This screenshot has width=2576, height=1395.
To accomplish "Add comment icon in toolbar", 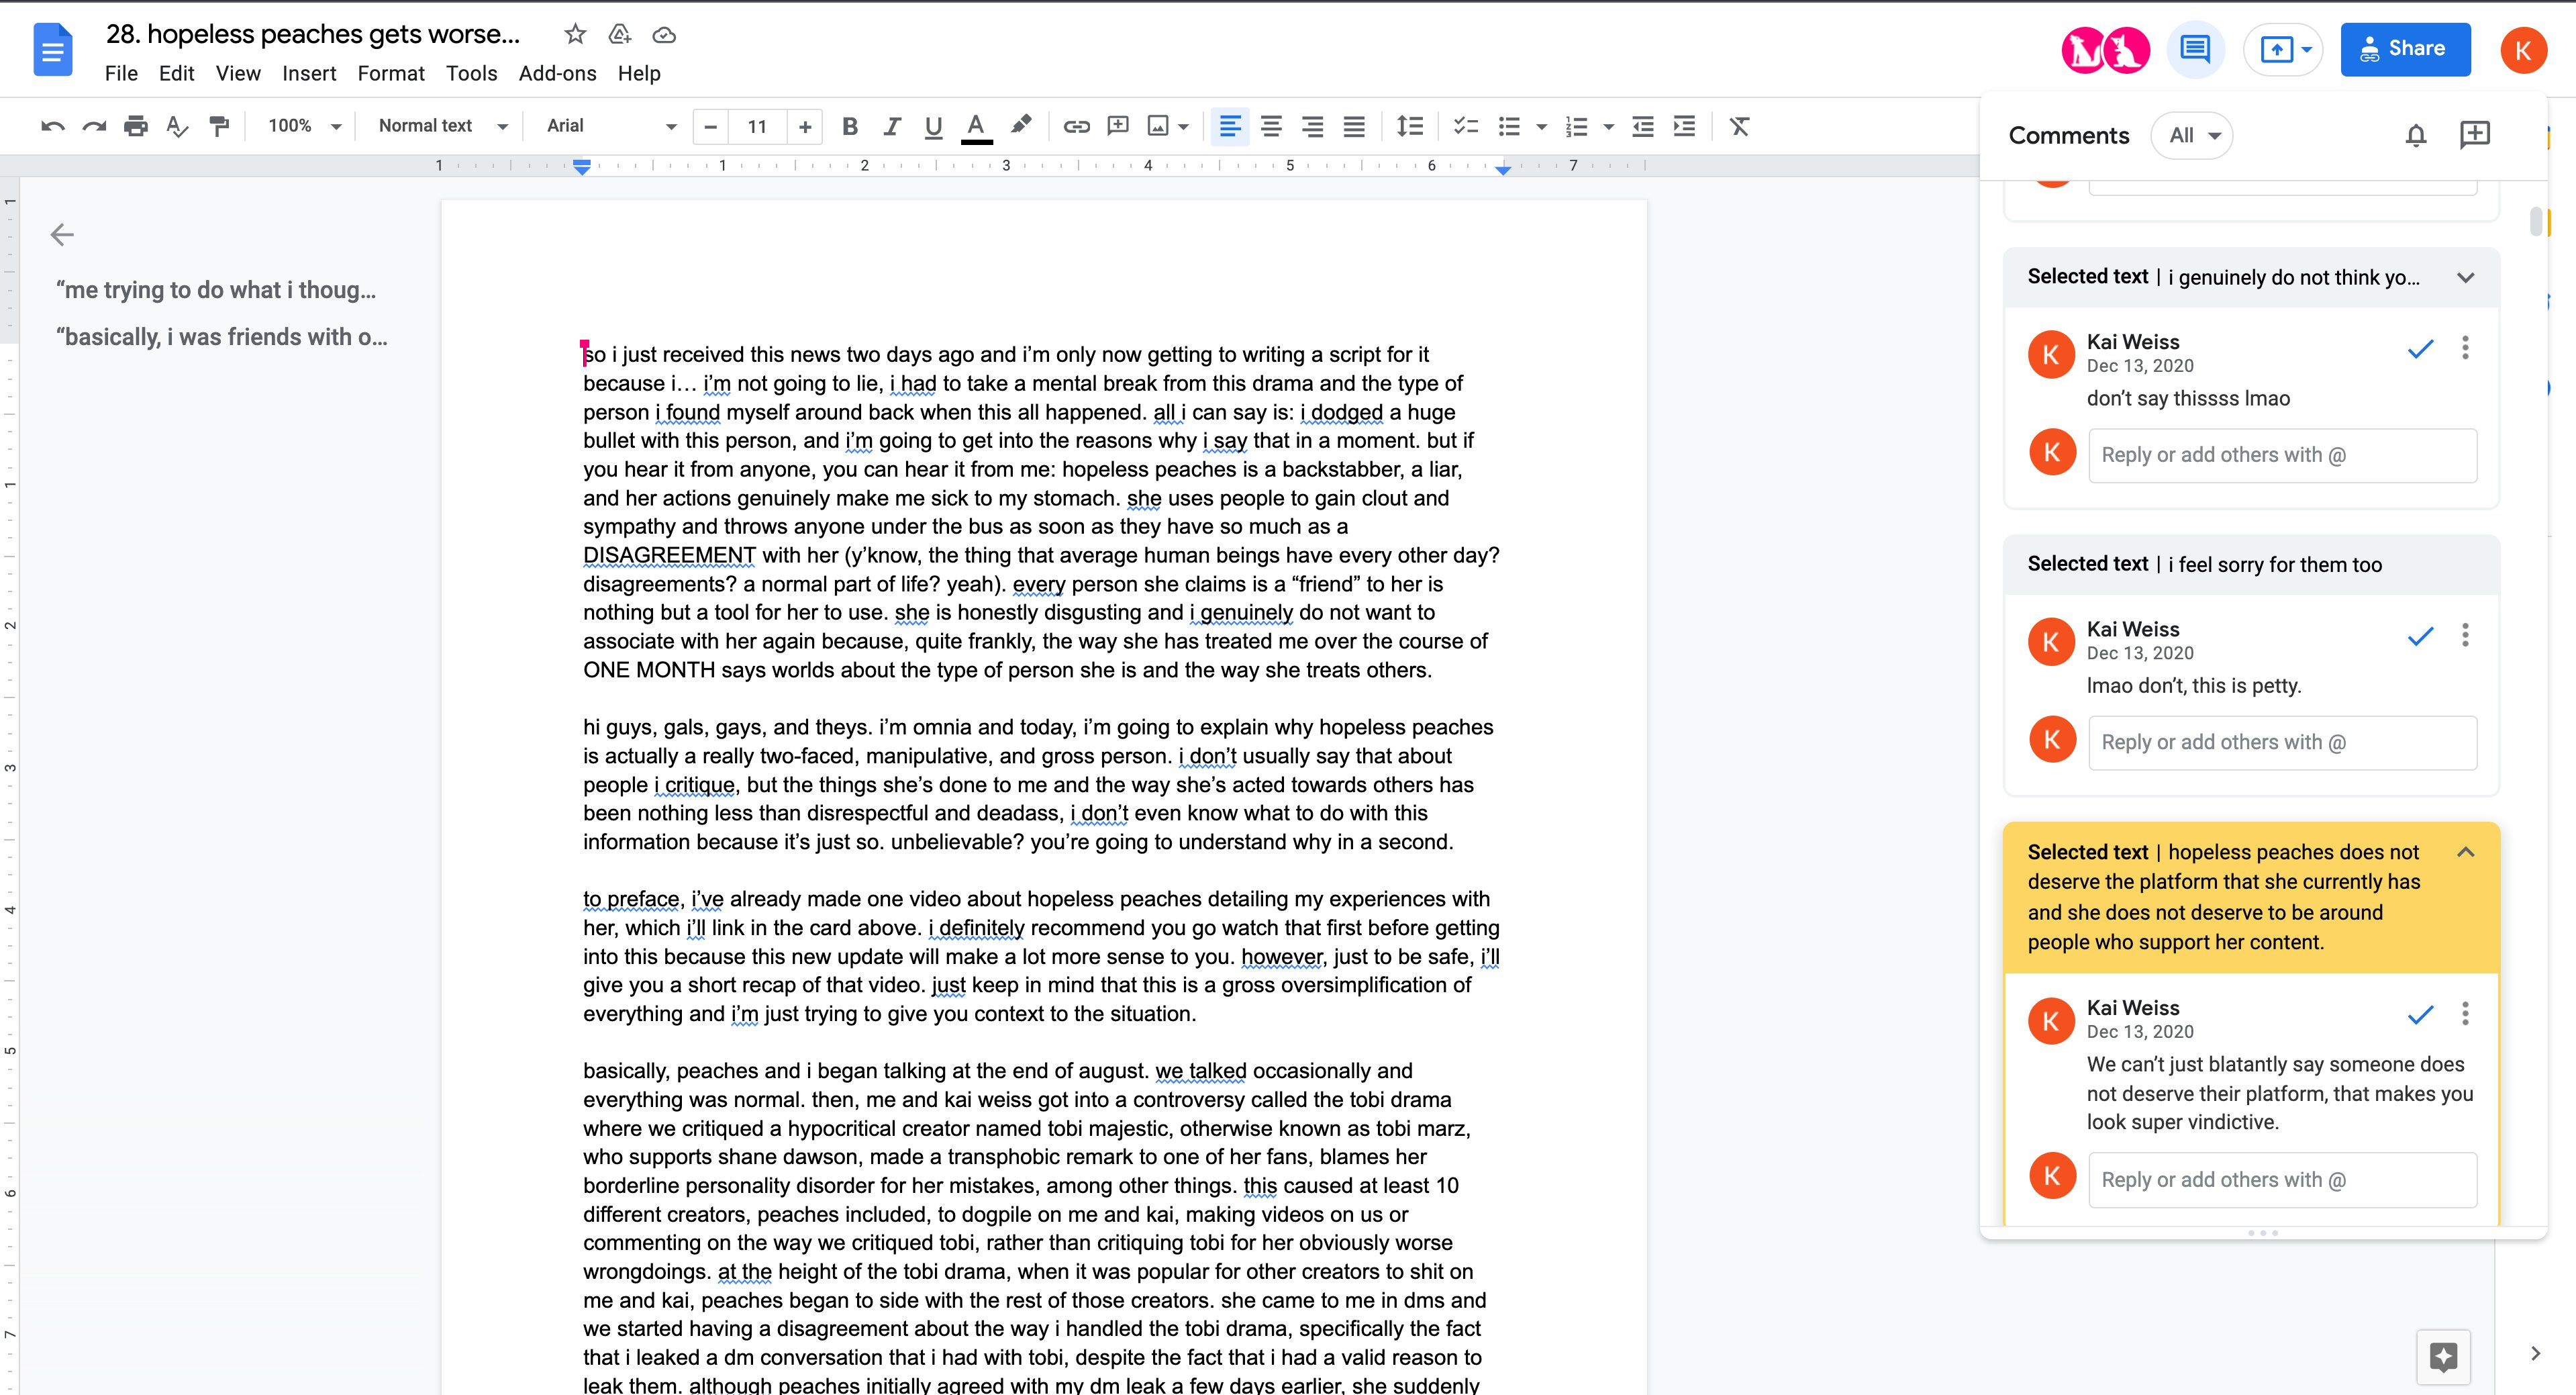I will point(1118,126).
